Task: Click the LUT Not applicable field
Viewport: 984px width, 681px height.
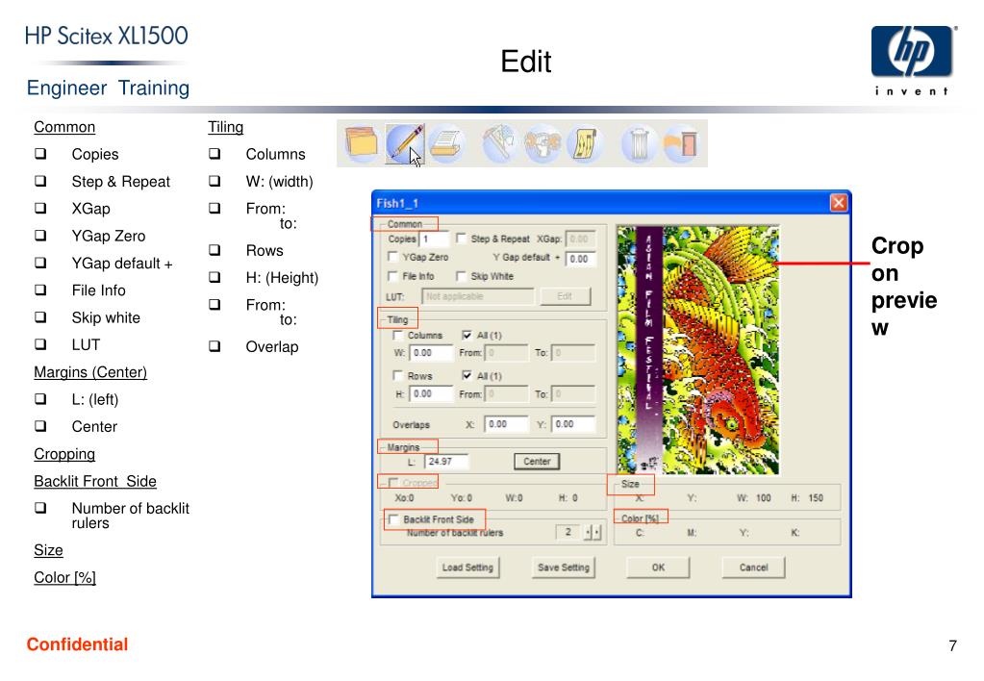Action: [478, 296]
